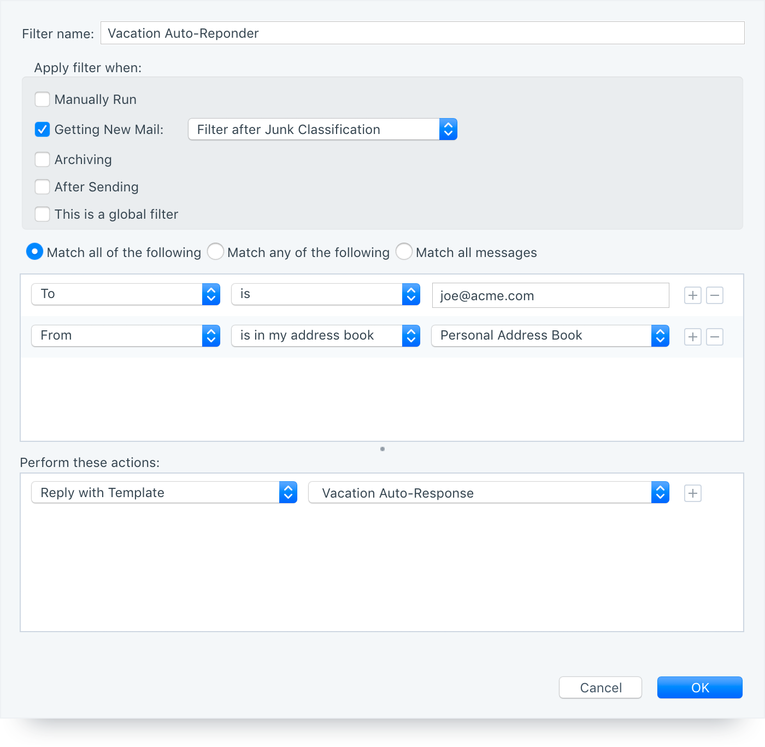
Task: Select Match any of the following
Action: point(215,252)
